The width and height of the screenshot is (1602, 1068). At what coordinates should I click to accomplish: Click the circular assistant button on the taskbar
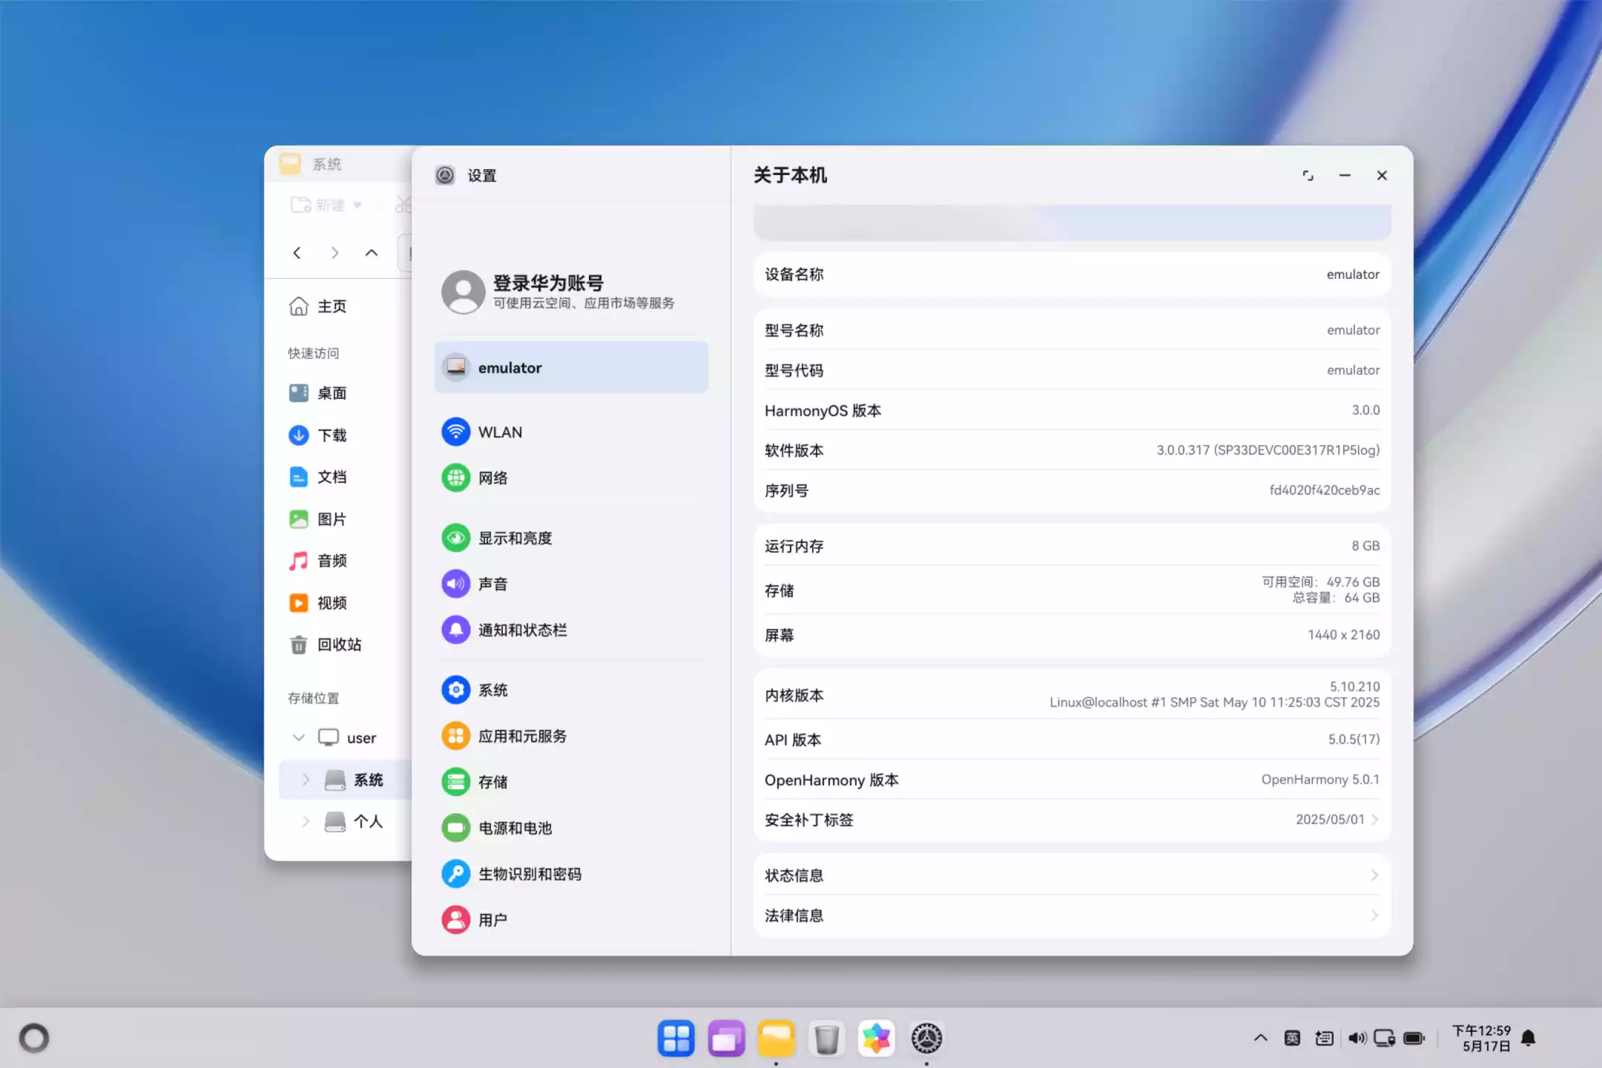34,1038
